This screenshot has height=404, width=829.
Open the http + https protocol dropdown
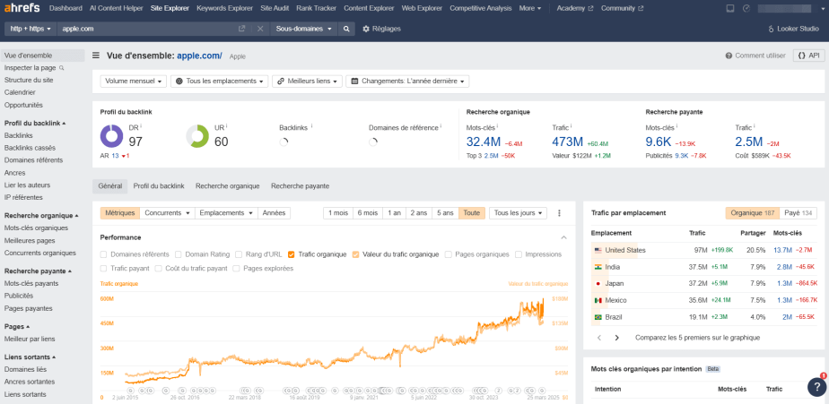pos(31,29)
